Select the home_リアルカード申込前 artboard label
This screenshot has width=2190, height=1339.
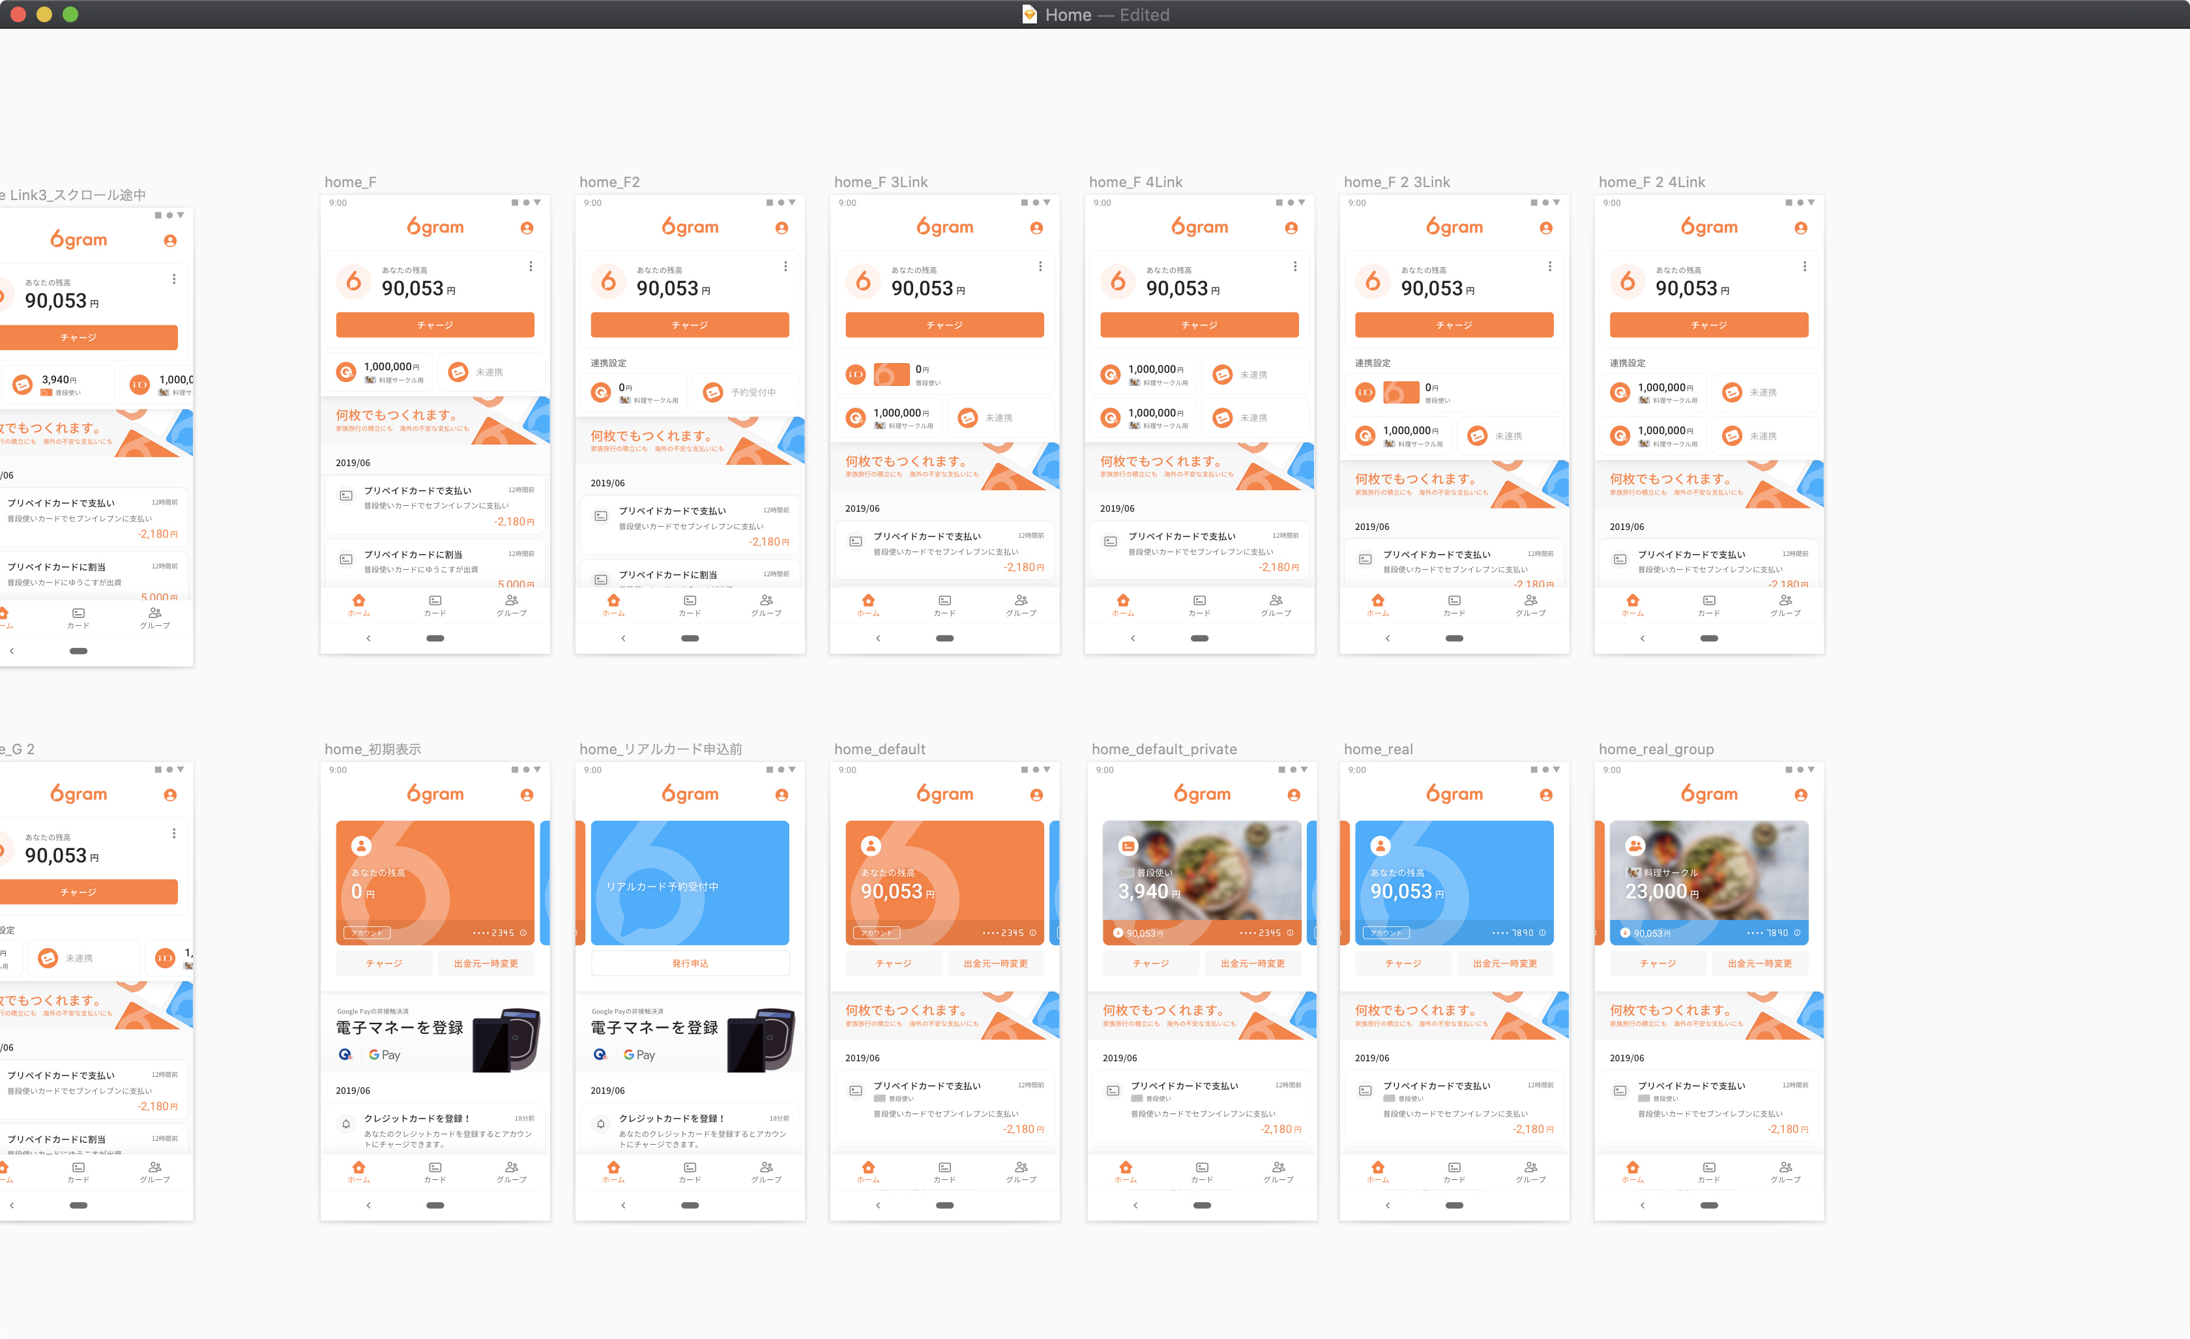[660, 750]
